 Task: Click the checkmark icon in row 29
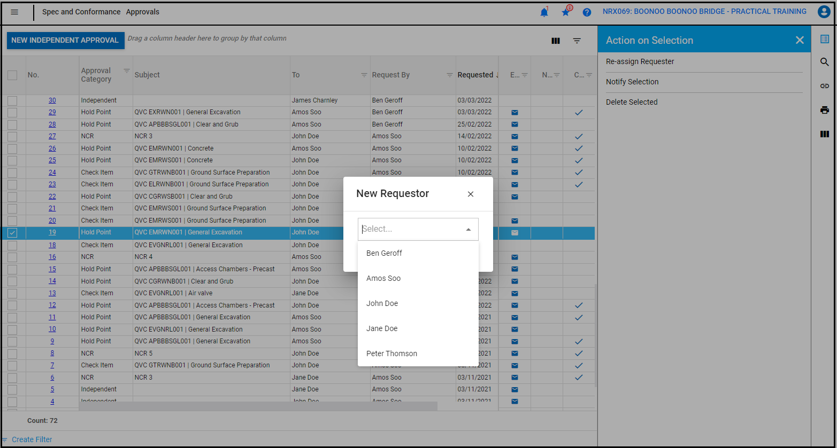click(579, 113)
